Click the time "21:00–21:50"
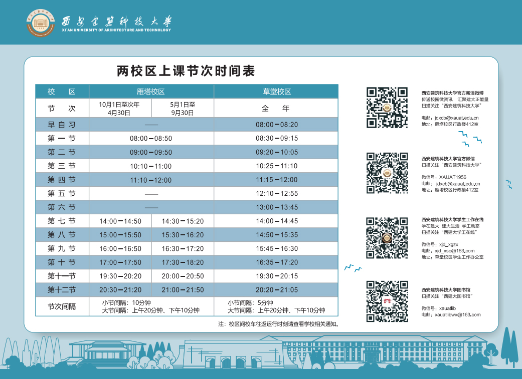This screenshot has height=379, width=522. pyautogui.click(x=183, y=290)
